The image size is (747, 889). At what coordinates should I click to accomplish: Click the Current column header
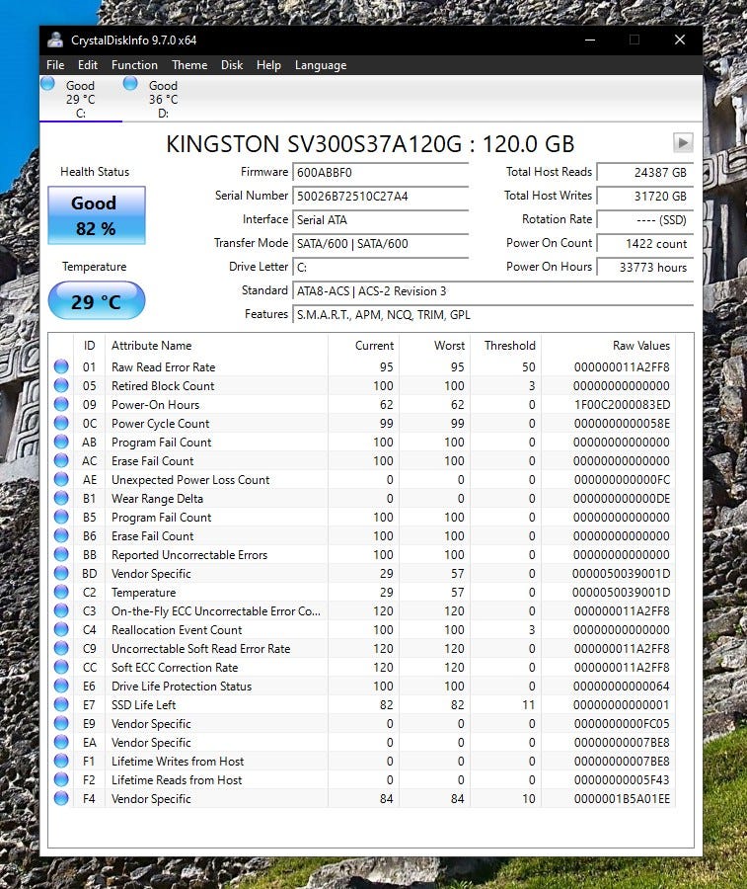(x=363, y=346)
